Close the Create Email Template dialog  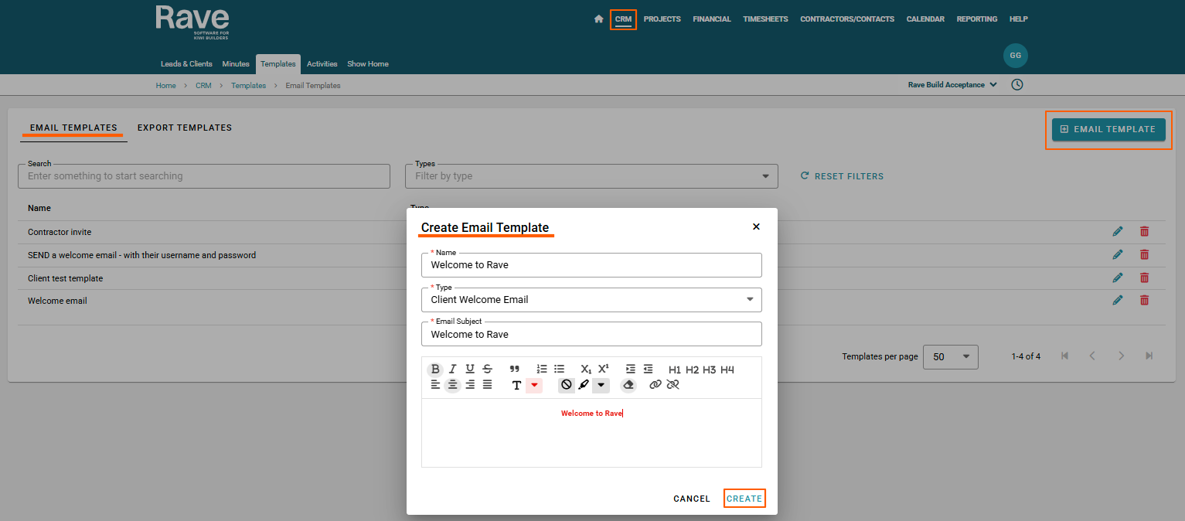[x=756, y=226]
